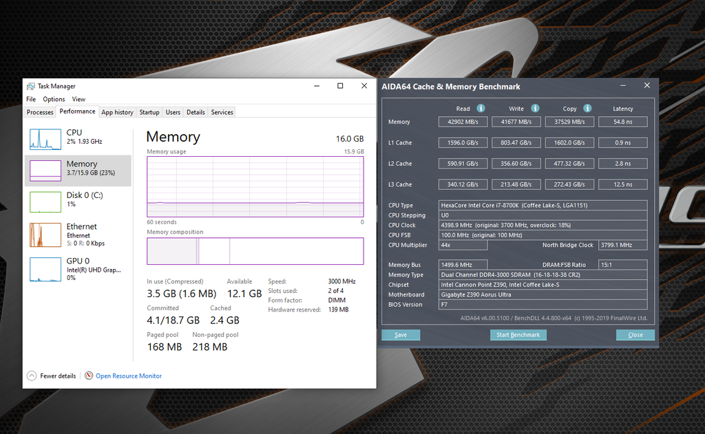This screenshot has width=705, height=434.
Task: Click the L3 Cache Latency 12.5 ns field
Action: pyautogui.click(x=622, y=184)
